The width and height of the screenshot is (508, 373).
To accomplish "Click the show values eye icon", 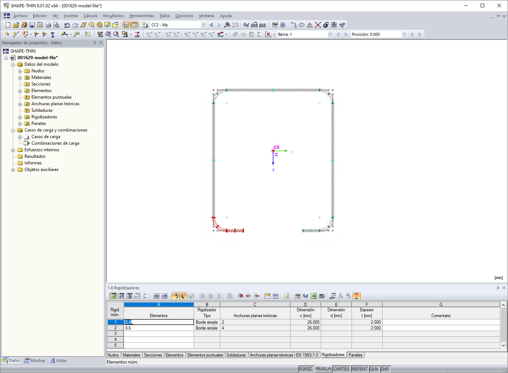I will 227,25.
